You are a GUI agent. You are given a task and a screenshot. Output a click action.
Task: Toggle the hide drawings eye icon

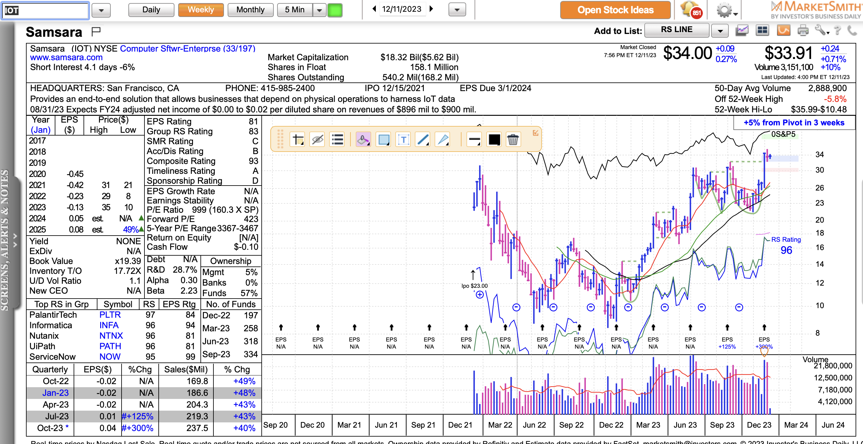(317, 140)
